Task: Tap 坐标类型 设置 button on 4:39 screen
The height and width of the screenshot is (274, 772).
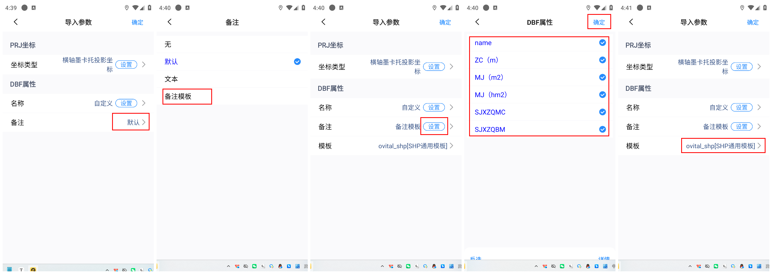Action: (x=126, y=64)
